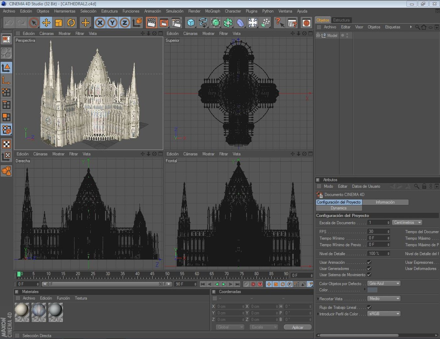
Task: Enable Use Object Axis tool
Action: (x=6, y=80)
